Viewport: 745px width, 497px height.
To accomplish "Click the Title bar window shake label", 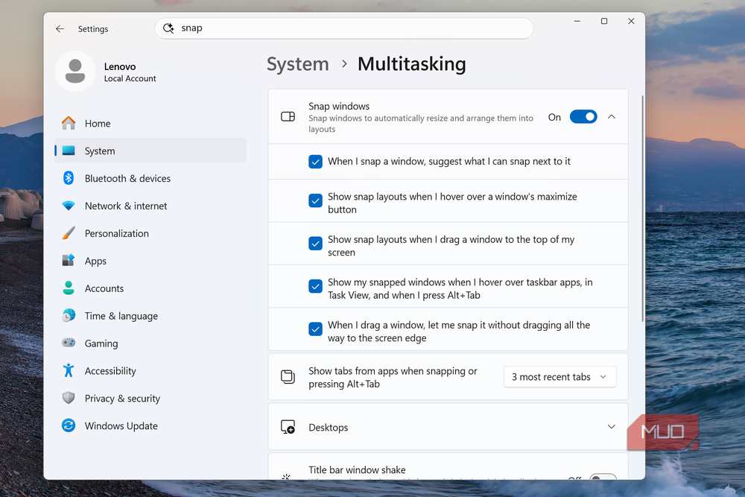I will pos(357,470).
